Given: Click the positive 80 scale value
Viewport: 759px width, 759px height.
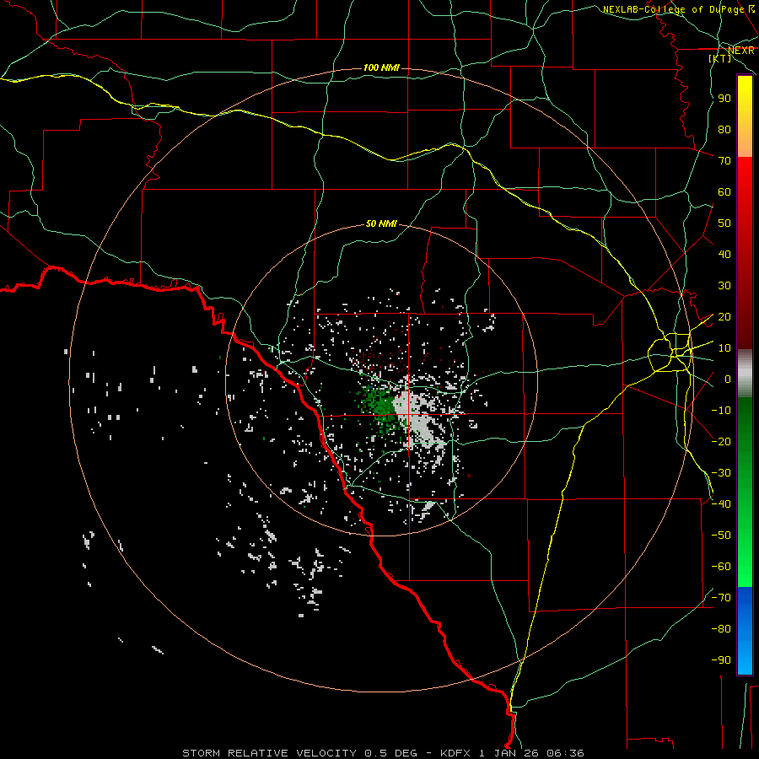Looking at the screenshot, I should click(x=724, y=130).
